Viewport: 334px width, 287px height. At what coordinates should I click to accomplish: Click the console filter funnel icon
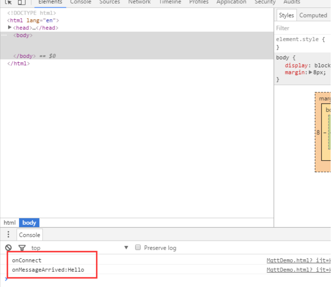(x=22, y=247)
